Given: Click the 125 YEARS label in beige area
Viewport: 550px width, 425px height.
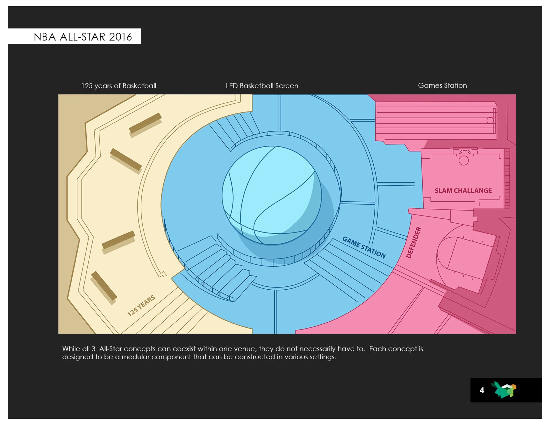Looking at the screenshot, I should coord(141,306).
